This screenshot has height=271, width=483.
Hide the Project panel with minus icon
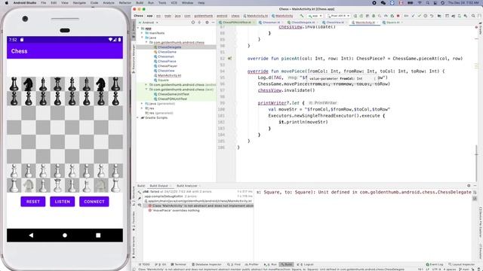213,23
